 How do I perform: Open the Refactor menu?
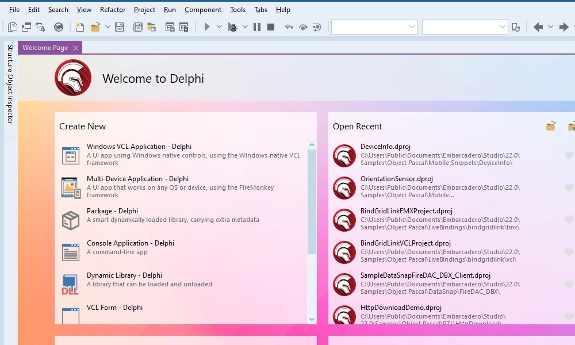pyautogui.click(x=113, y=10)
